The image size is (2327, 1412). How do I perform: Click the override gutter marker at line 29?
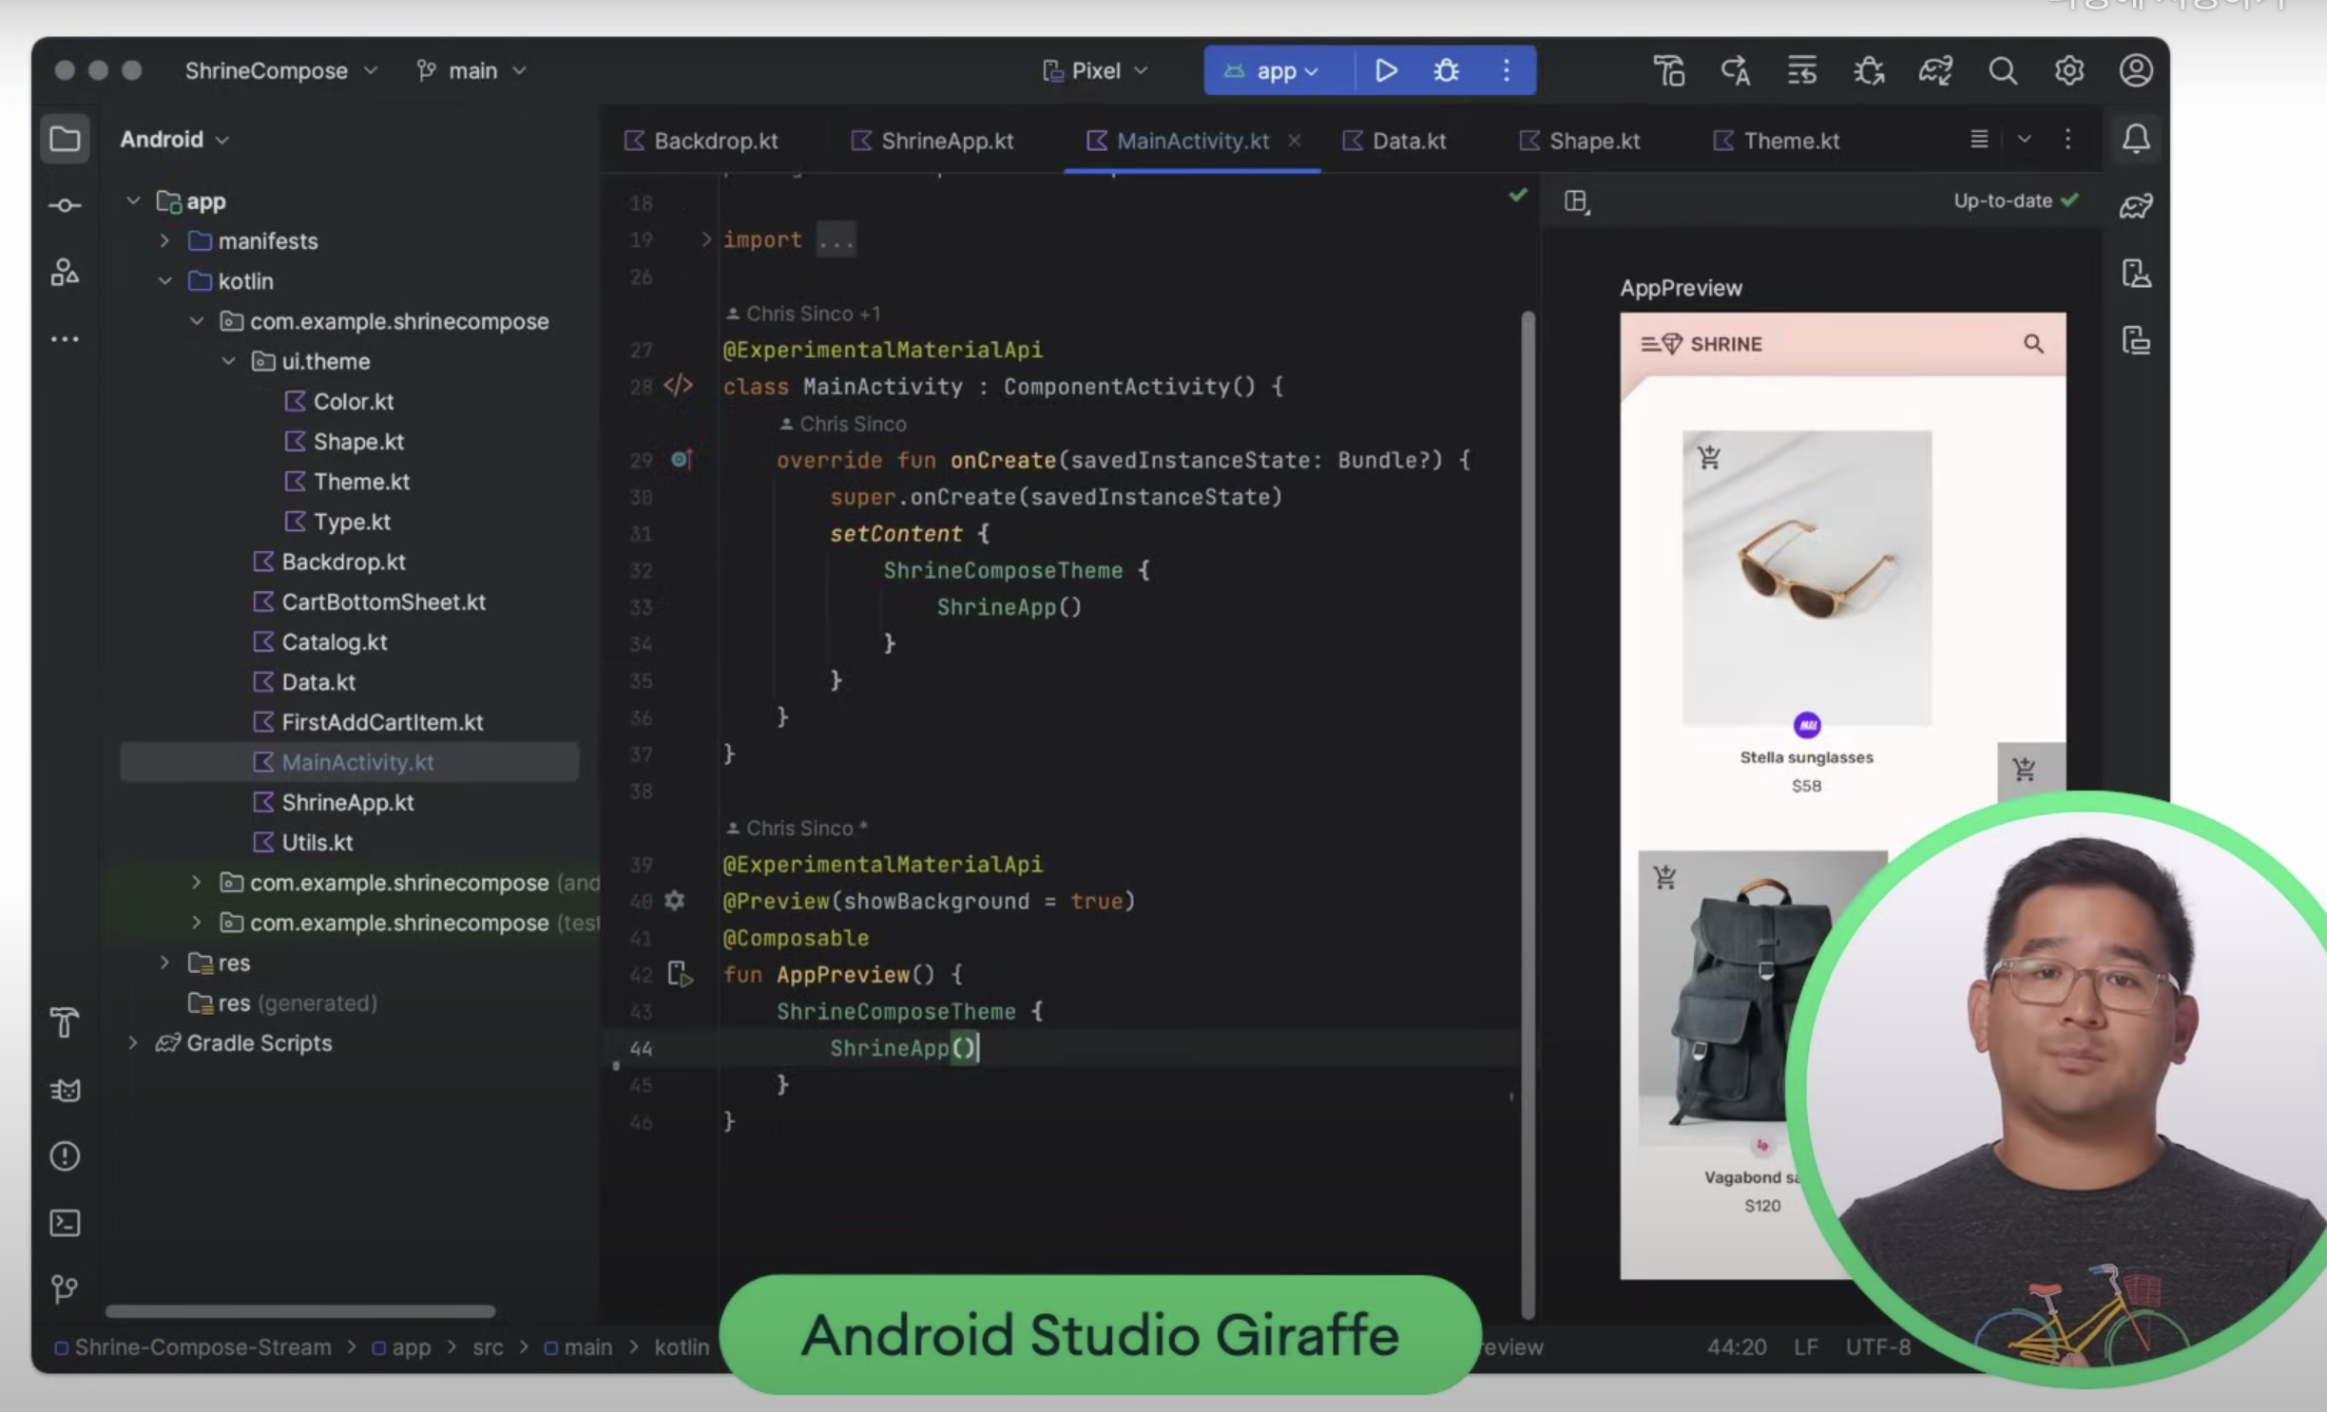tap(681, 460)
